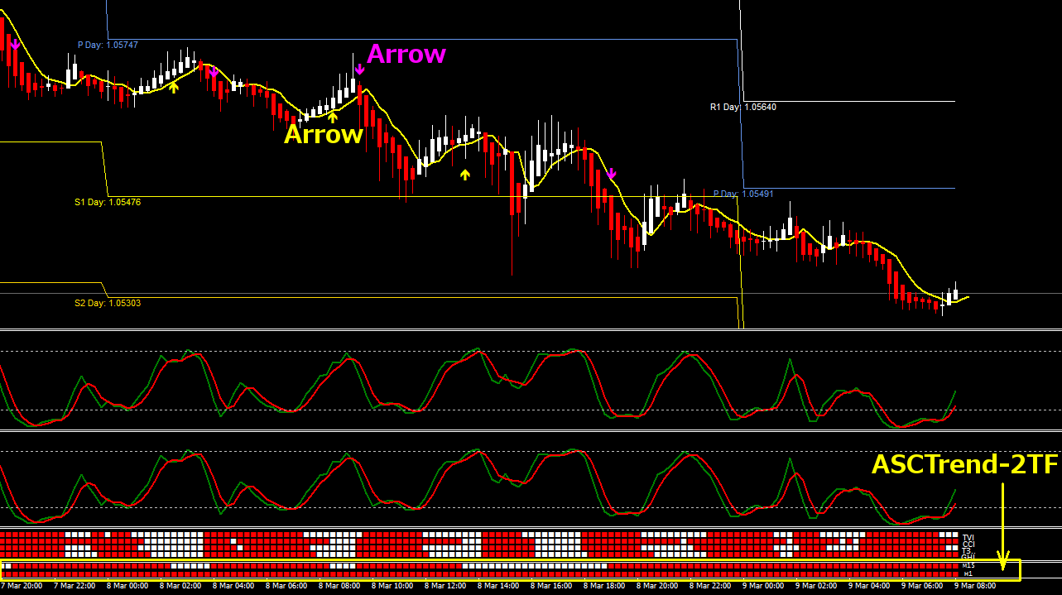This screenshot has height=595, width=1062.
Task: Click the long yellow arrow pointing to ASCTrend rows
Action: [1002, 525]
